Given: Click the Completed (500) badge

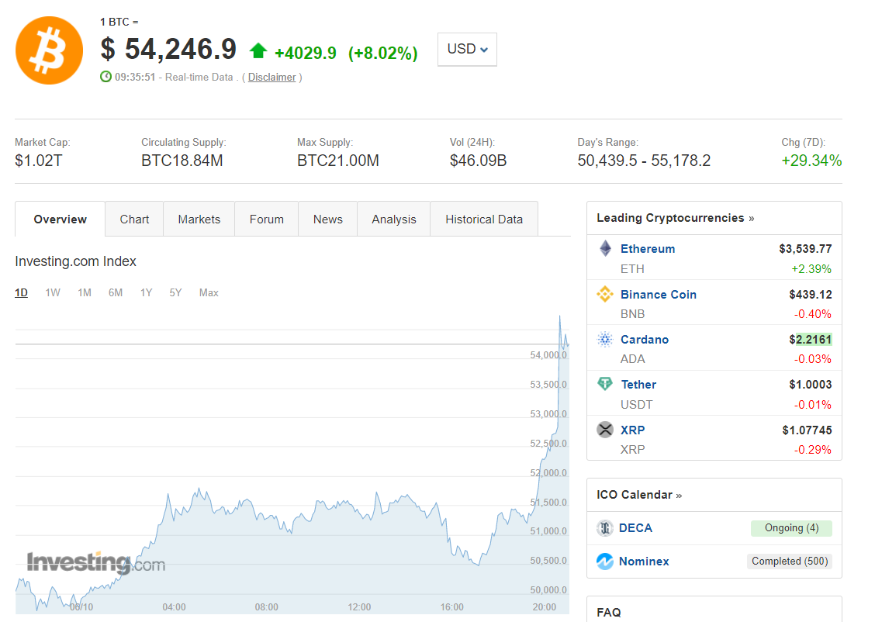Looking at the screenshot, I should pyautogui.click(x=790, y=562).
